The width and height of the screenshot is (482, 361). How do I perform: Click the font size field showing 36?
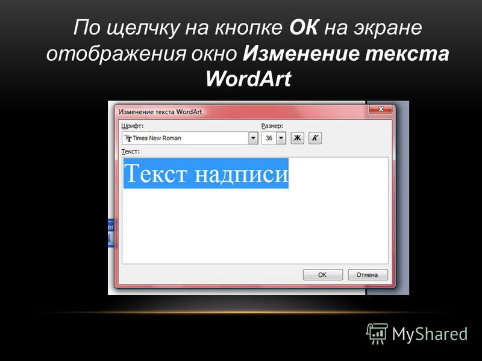269,138
